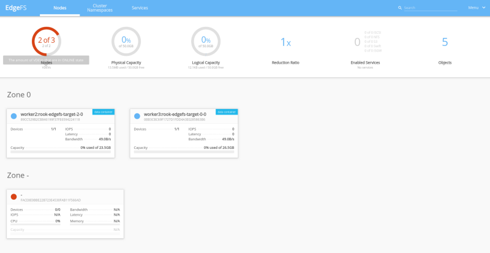
Task: Open the Menu dropdown
Action: point(475,8)
